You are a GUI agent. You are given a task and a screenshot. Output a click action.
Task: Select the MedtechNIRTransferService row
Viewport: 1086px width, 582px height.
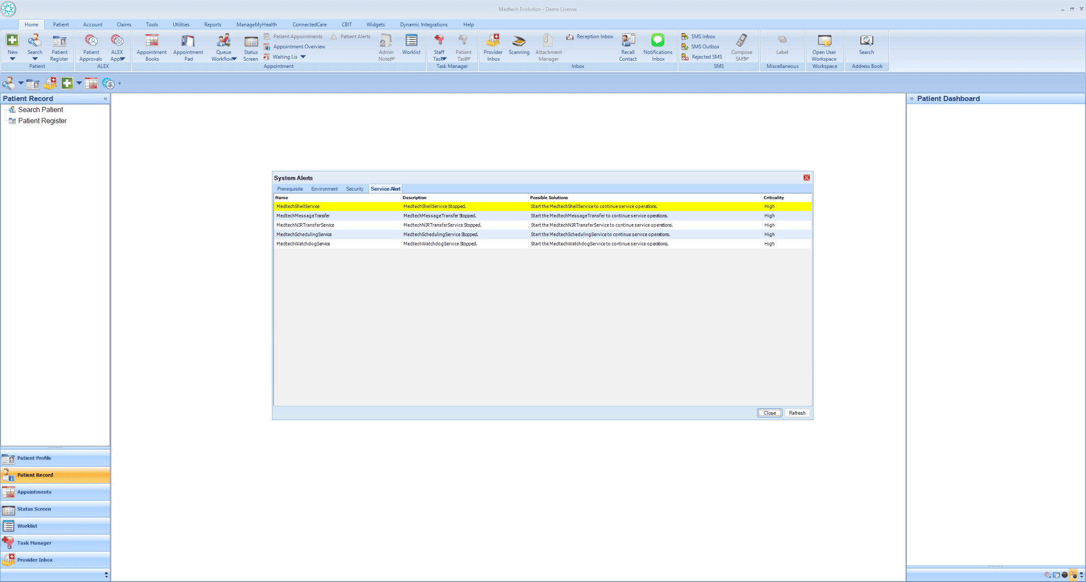pos(542,225)
